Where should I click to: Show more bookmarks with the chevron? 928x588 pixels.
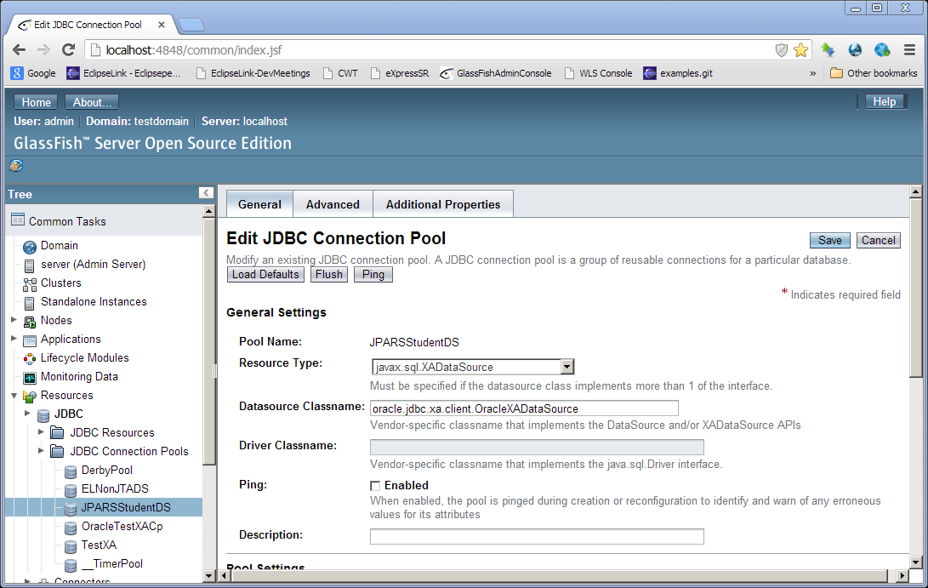click(x=812, y=73)
